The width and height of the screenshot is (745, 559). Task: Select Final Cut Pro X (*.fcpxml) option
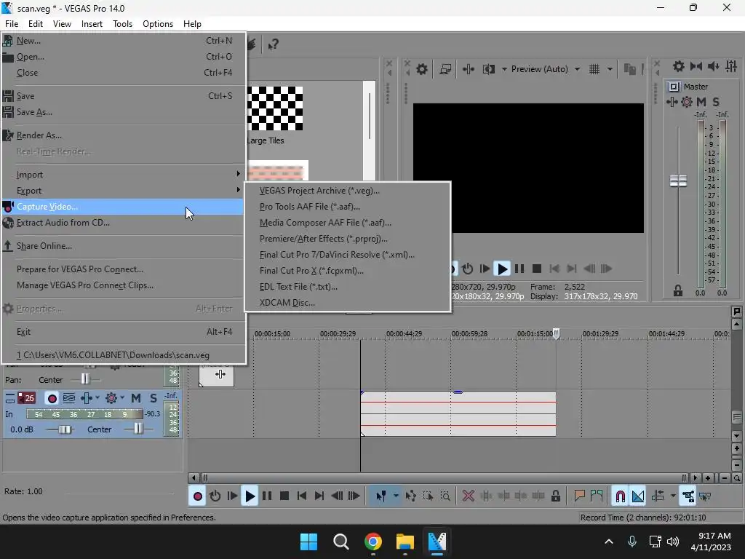347,271
